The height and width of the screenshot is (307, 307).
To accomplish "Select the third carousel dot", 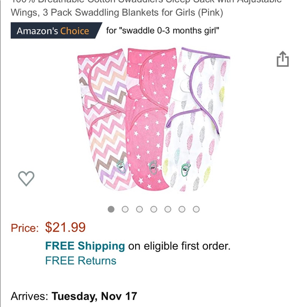I will click(140, 209).
